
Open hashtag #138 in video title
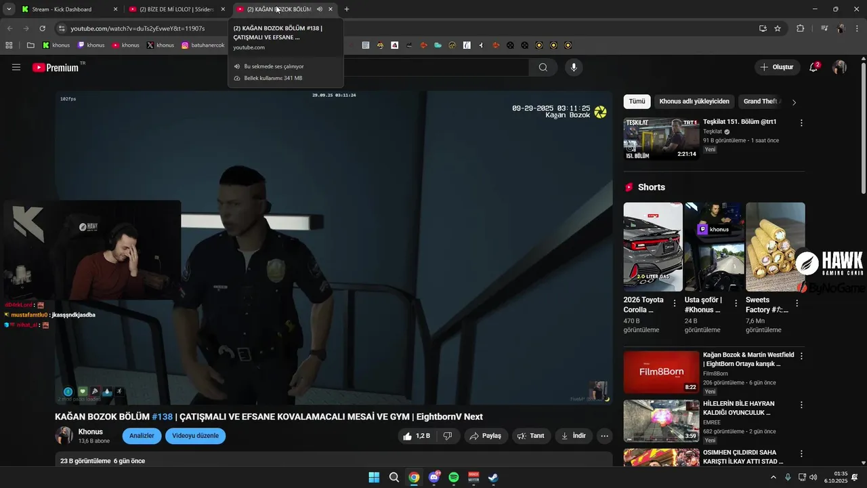click(163, 417)
